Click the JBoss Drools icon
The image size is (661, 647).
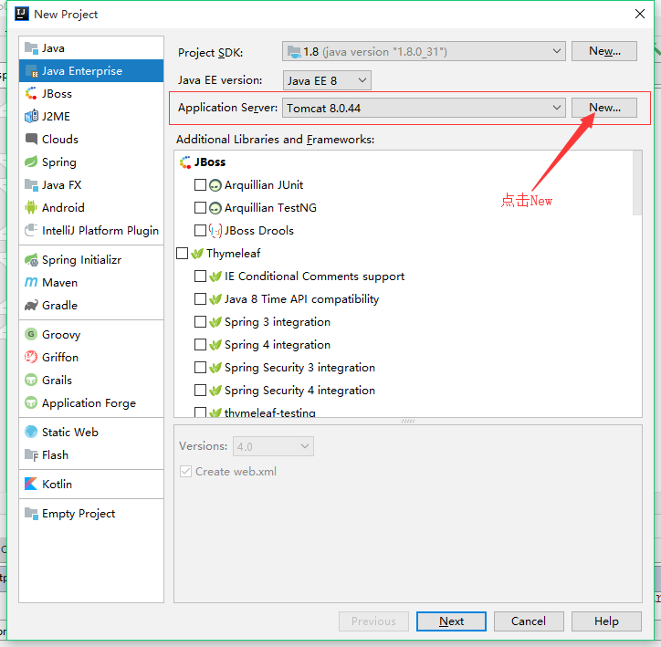coord(215,230)
